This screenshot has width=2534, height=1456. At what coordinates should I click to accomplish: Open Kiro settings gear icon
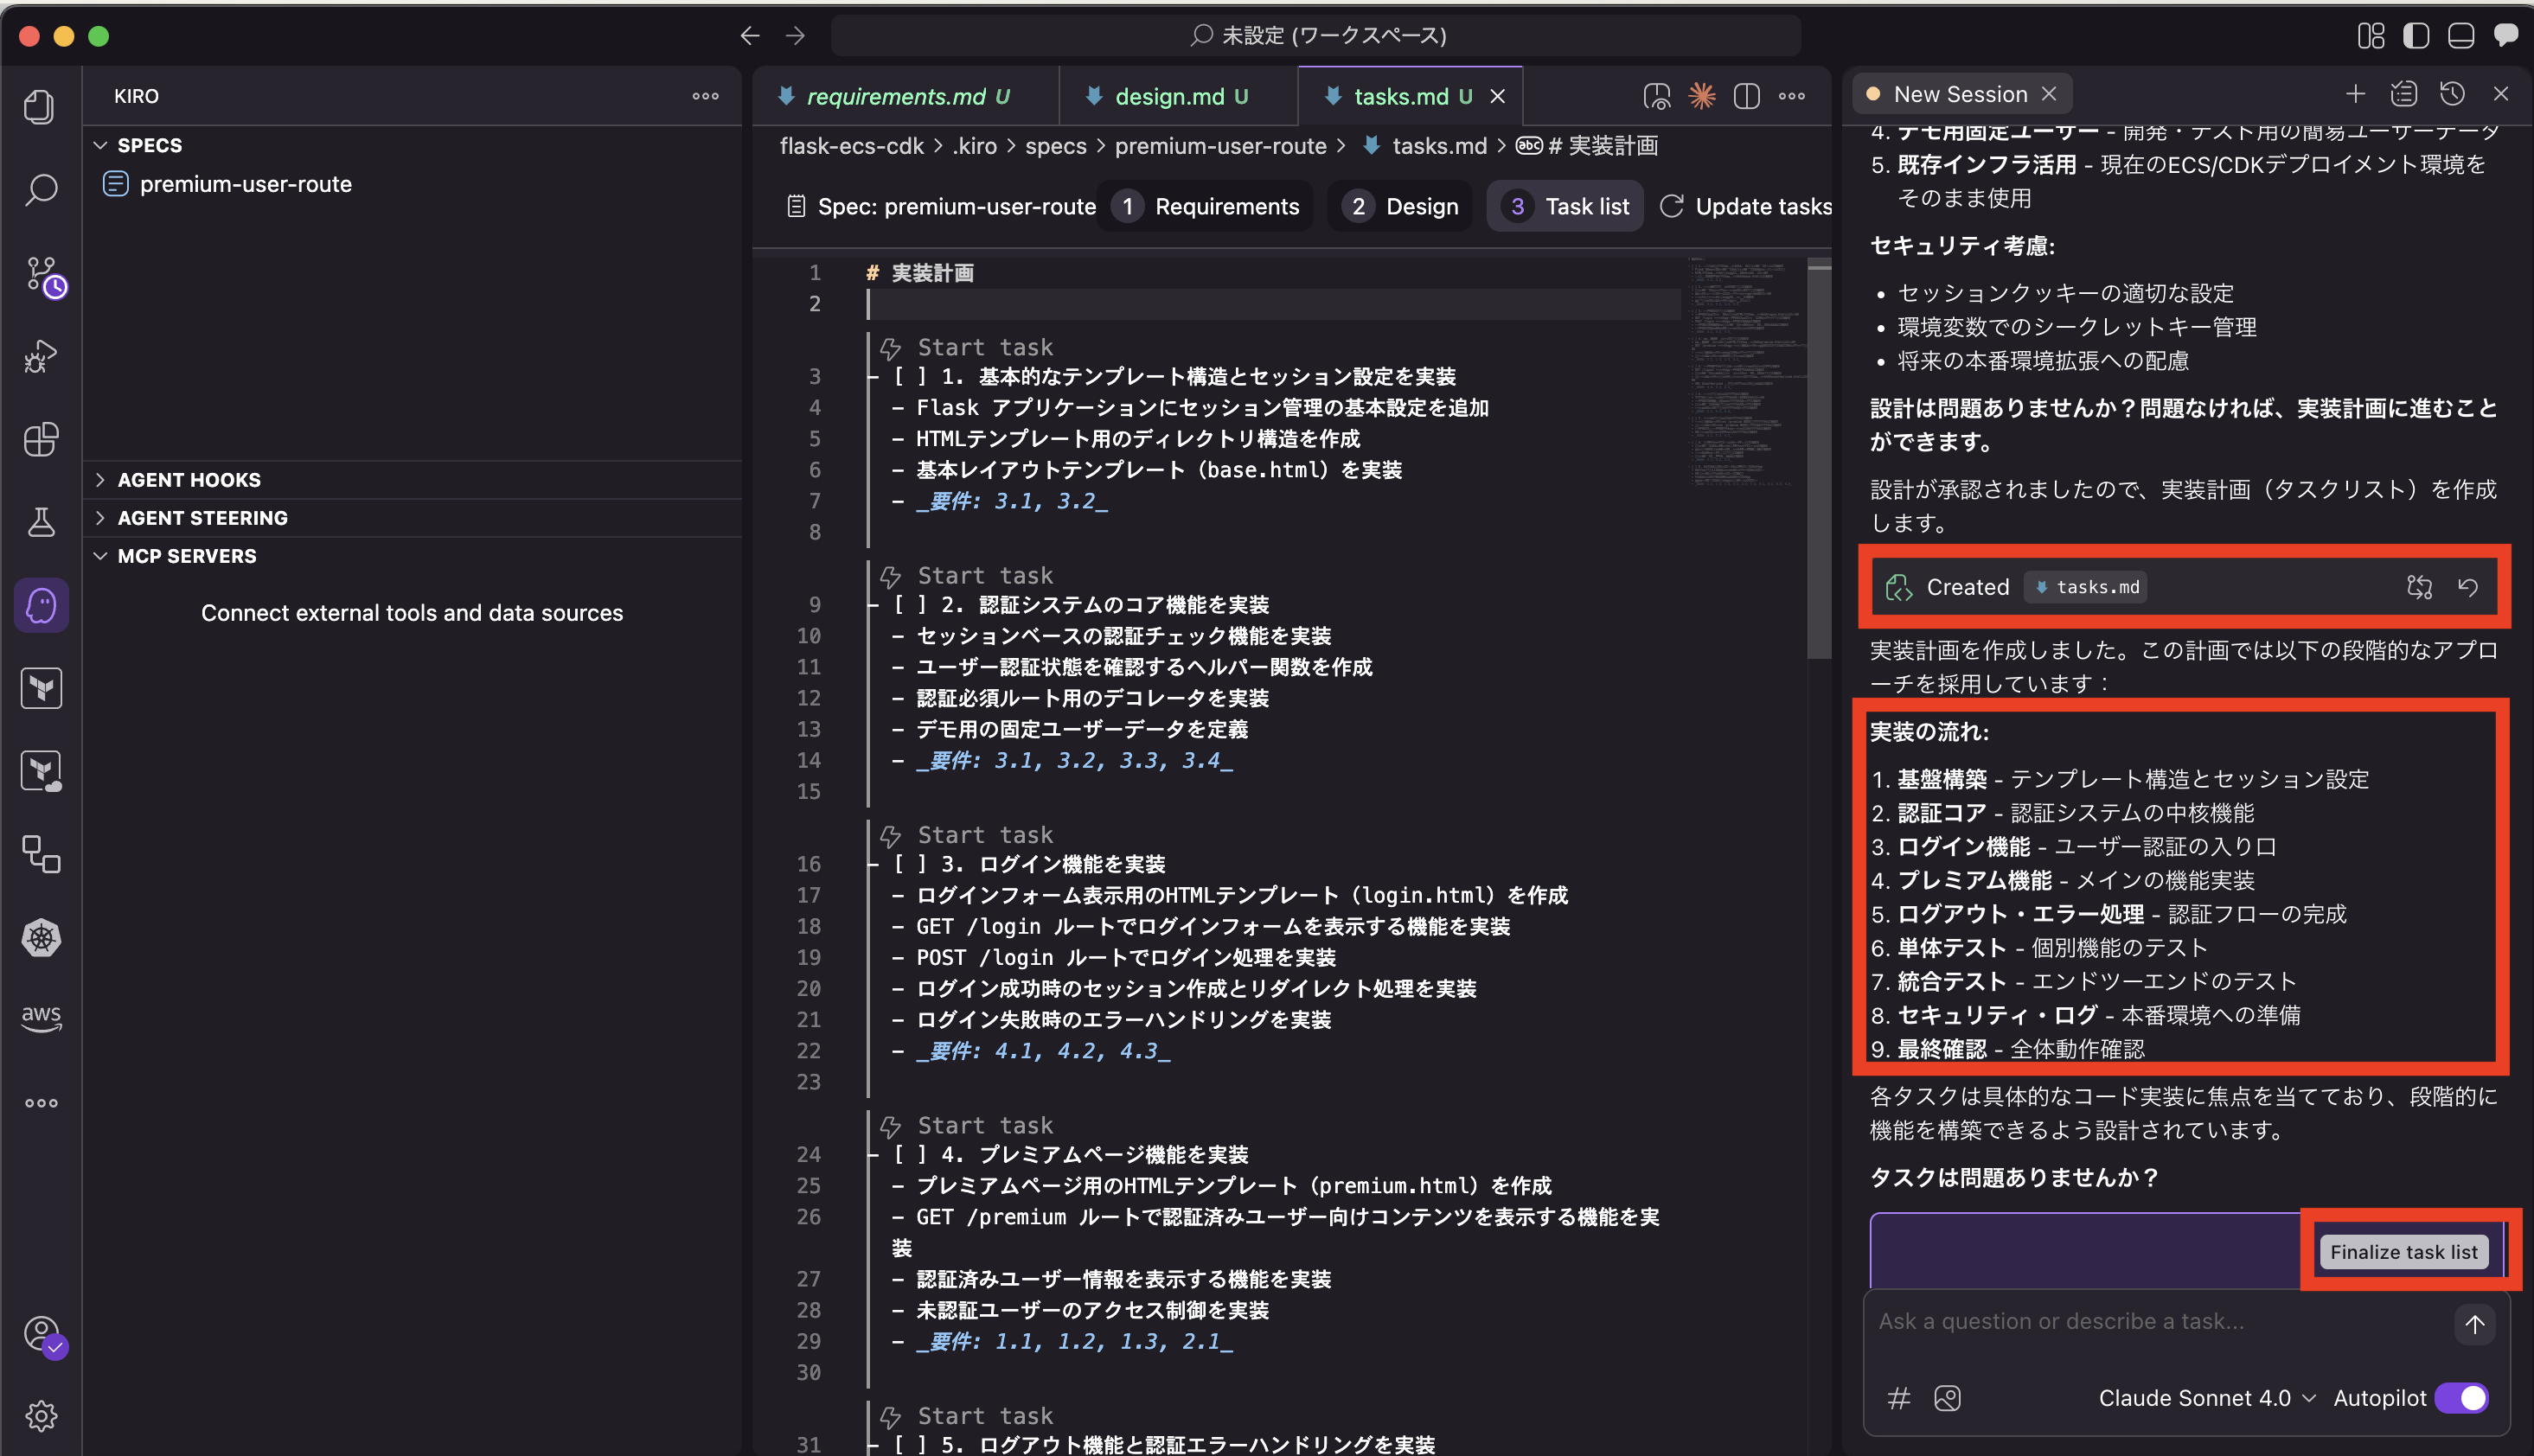coord(41,1416)
